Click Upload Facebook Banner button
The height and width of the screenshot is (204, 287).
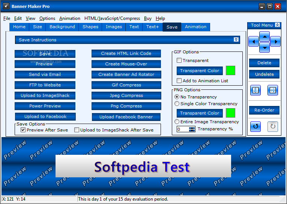(x=126, y=117)
